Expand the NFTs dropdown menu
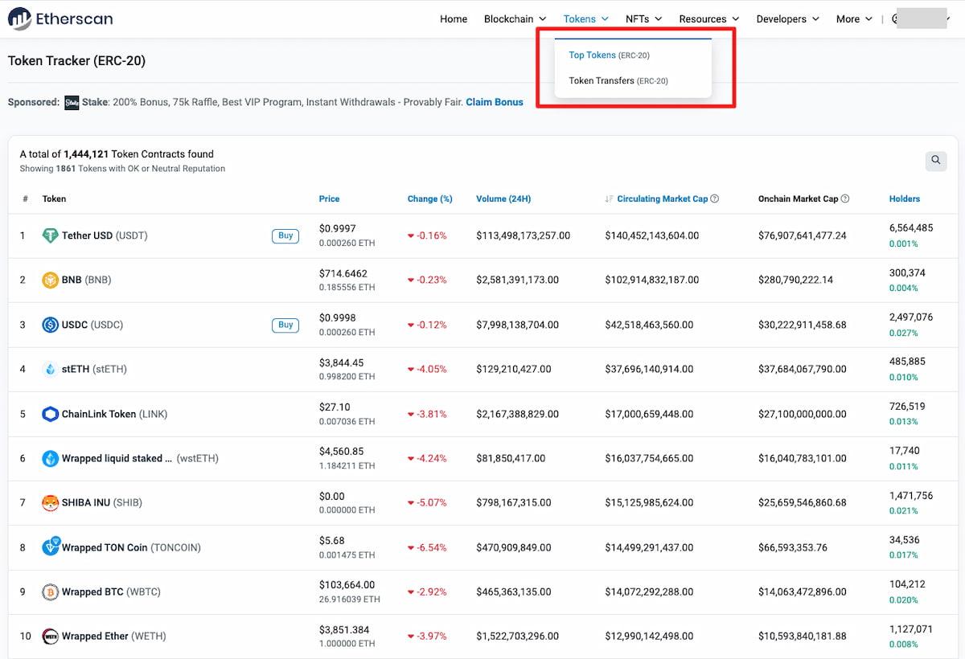Image resolution: width=965 pixels, height=659 pixels. coord(643,18)
